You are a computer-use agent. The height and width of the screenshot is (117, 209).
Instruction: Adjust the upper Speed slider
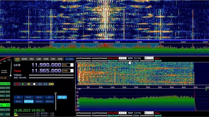coord(147,61)
